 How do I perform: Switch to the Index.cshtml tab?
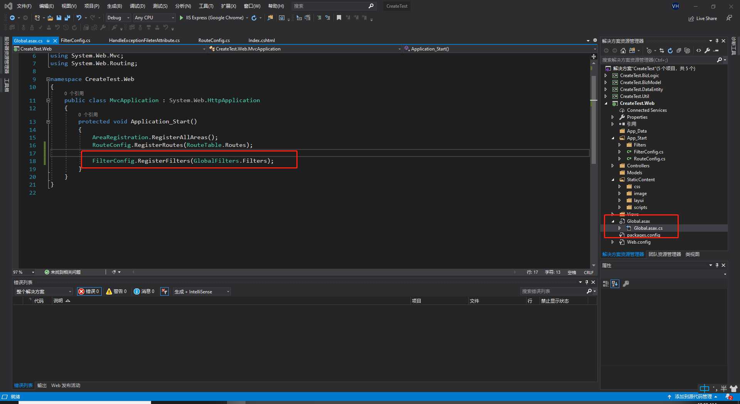pos(262,40)
